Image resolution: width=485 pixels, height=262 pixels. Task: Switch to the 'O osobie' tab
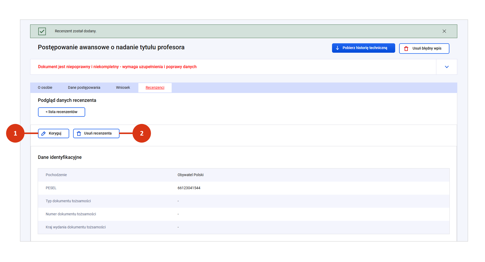pos(45,88)
